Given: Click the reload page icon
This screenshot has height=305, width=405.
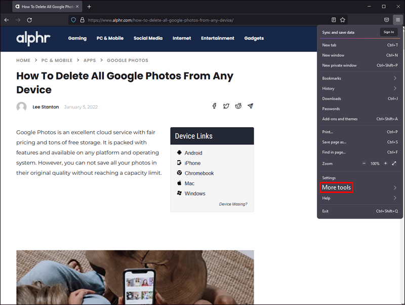Looking at the screenshot, I should [x=29, y=20].
